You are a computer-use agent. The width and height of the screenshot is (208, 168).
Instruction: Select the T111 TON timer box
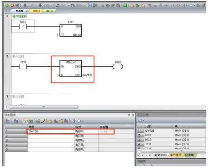(x=71, y=31)
